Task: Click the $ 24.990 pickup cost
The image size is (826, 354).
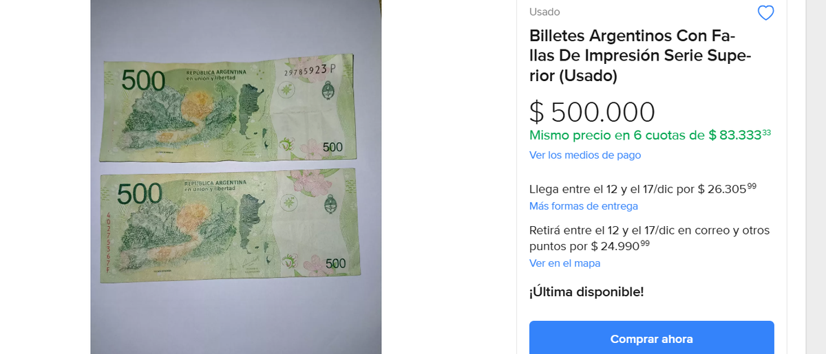Action: pos(620,245)
